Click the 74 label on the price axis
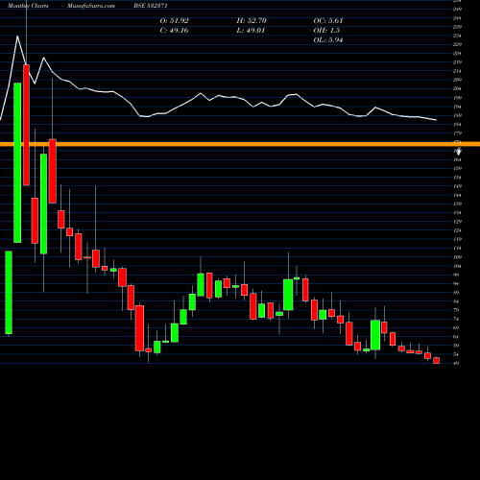The image size is (480, 480). [x=456, y=319]
